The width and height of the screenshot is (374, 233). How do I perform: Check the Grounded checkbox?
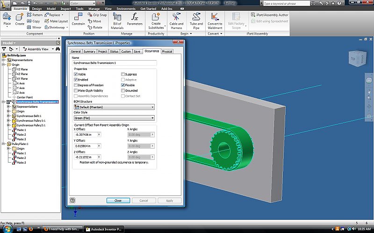(x=123, y=90)
